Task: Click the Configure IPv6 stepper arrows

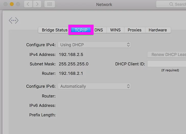Action: (x=128, y=86)
